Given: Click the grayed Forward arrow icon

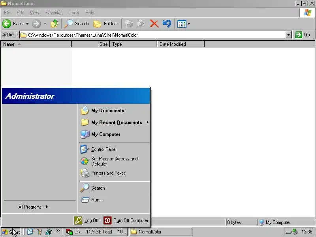Looking at the screenshot, I should [36, 24].
